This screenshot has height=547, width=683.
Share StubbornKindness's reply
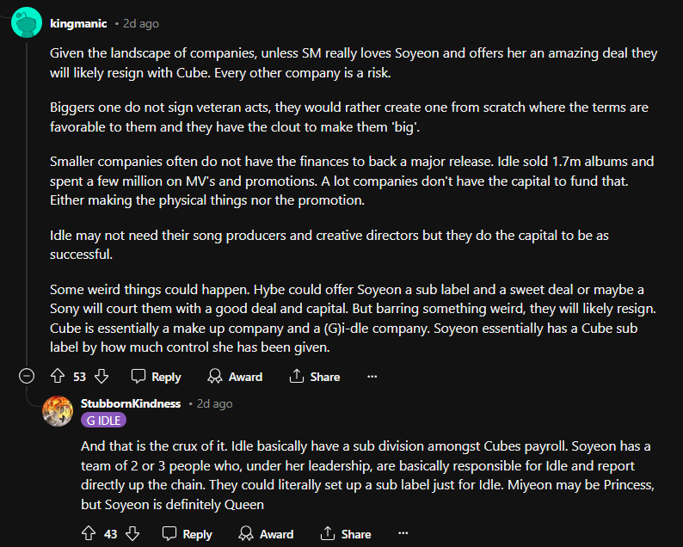tap(345, 534)
